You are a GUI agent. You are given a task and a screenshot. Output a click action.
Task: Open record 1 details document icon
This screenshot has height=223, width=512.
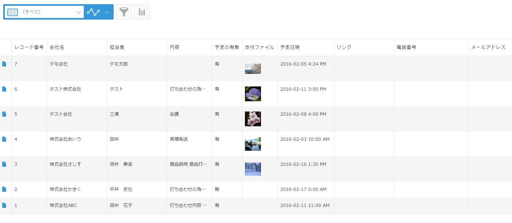tap(4, 205)
